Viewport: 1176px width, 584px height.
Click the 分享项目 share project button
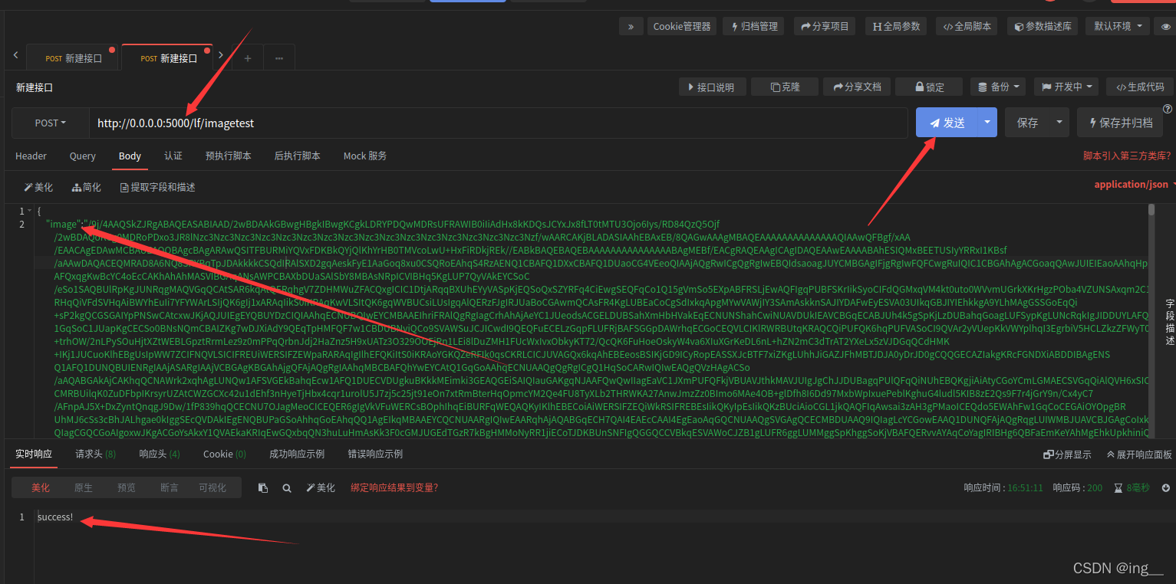pos(825,26)
